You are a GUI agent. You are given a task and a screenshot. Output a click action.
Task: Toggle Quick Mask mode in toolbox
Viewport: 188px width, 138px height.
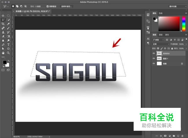coord(3,70)
